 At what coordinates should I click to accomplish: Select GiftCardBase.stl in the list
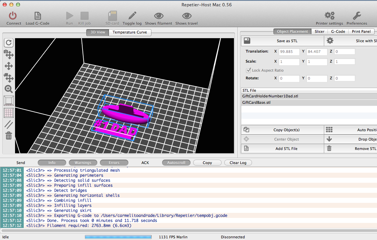309,102
